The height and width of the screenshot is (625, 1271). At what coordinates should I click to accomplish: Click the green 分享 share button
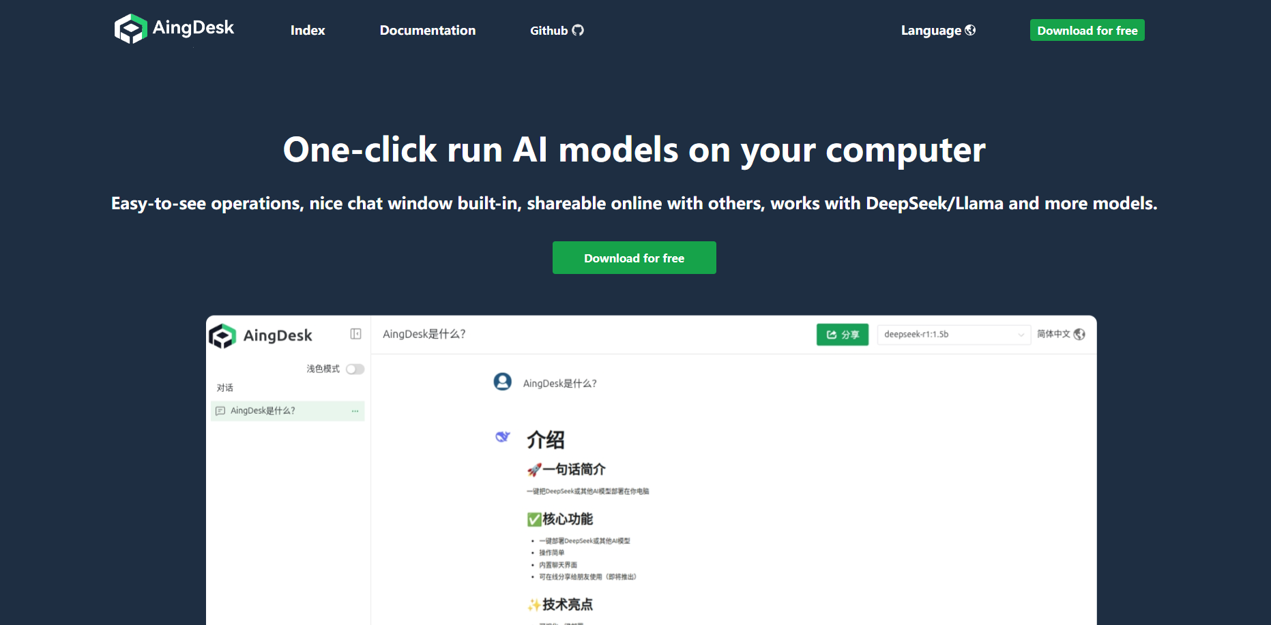pyautogui.click(x=843, y=335)
